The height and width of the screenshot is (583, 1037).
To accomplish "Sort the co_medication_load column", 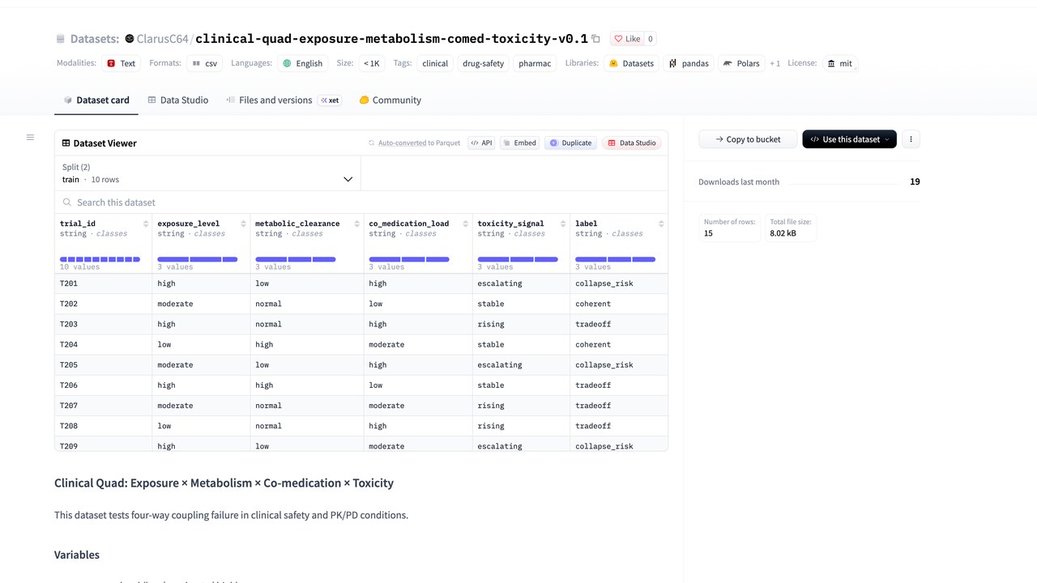I will point(466,223).
